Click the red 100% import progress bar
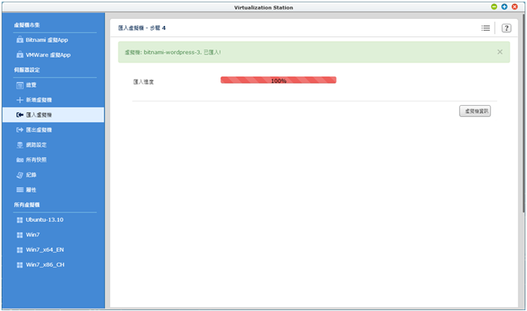527x311 pixels. point(278,81)
